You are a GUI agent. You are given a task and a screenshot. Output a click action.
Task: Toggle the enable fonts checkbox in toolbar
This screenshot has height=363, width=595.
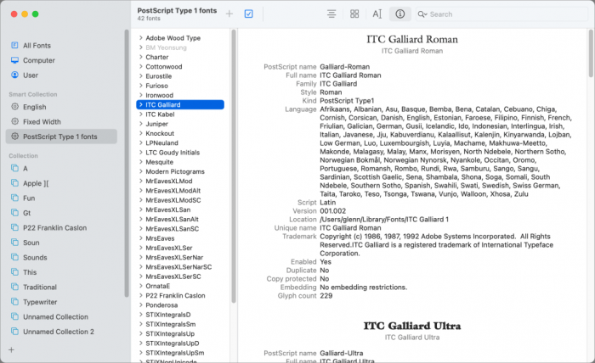[x=248, y=14]
